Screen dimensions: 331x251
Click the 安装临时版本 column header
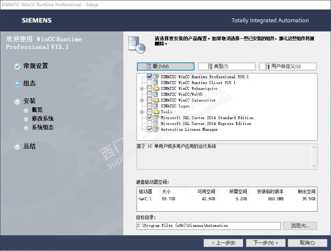(x=270, y=191)
